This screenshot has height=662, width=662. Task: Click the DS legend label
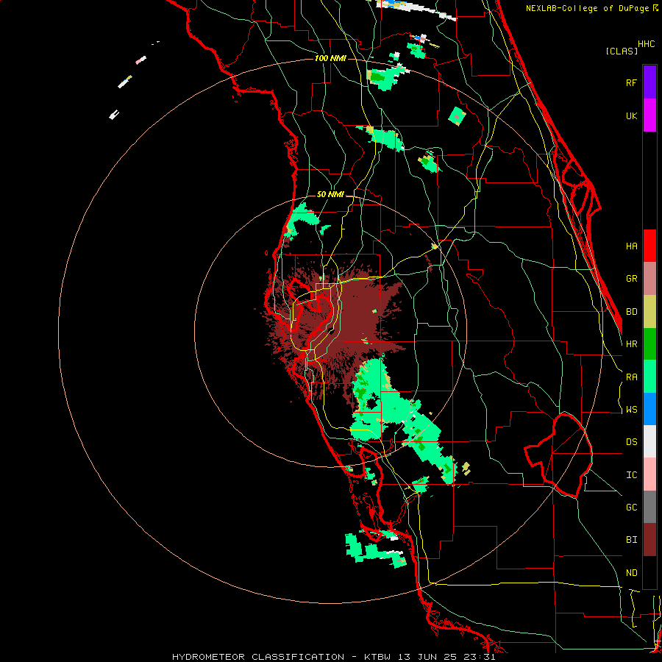631,442
